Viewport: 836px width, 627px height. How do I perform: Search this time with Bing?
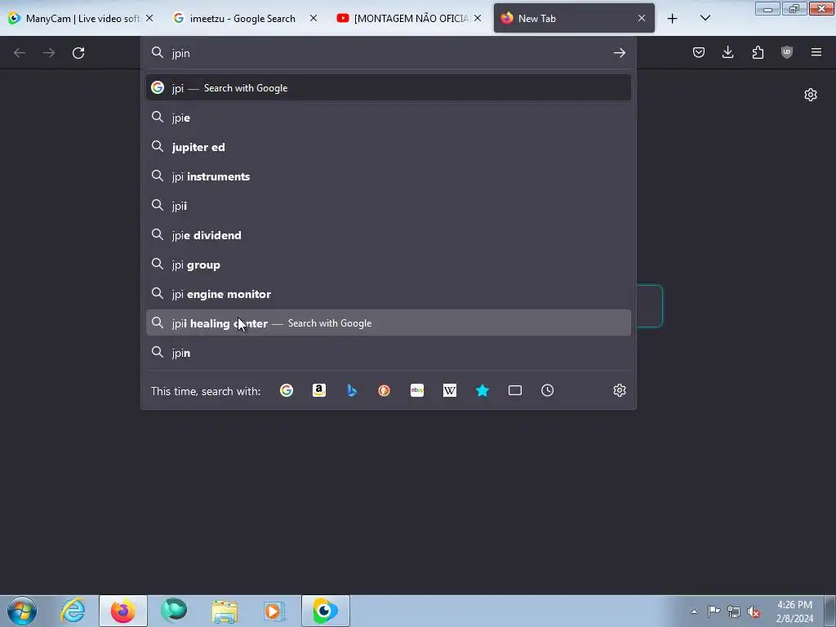tap(352, 391)
